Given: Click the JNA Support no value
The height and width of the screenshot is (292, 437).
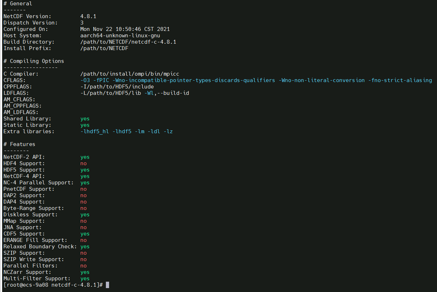Looking at the screenshot, I should tap(83, 227).
